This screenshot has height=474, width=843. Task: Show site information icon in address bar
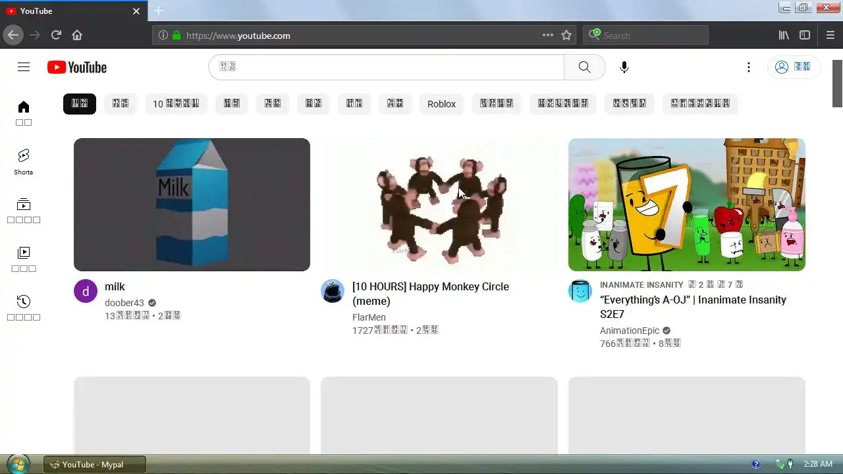point(163,36)
